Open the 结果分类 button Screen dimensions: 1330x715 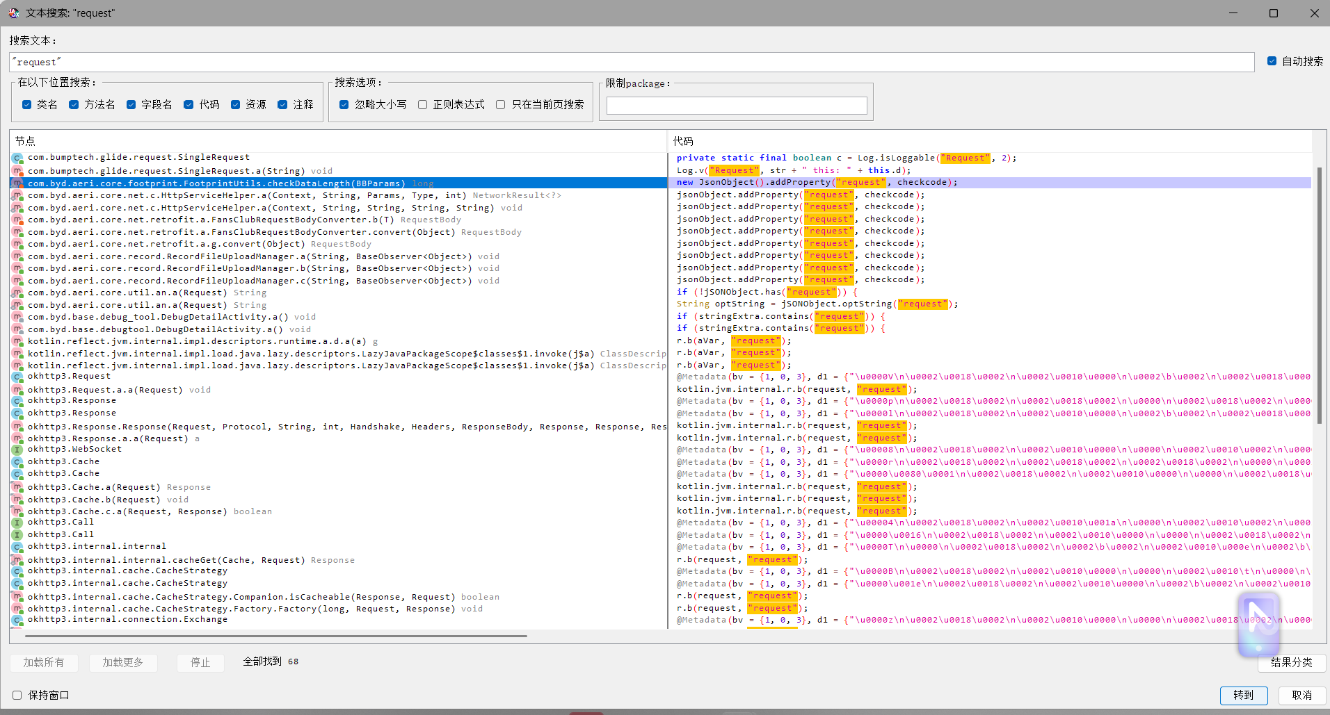[1292, 663]
